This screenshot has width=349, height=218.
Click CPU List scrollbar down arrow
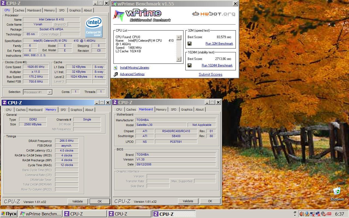pos(179,59)
